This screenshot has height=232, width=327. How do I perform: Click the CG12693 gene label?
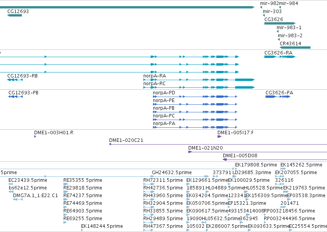[x=18, y=11]
